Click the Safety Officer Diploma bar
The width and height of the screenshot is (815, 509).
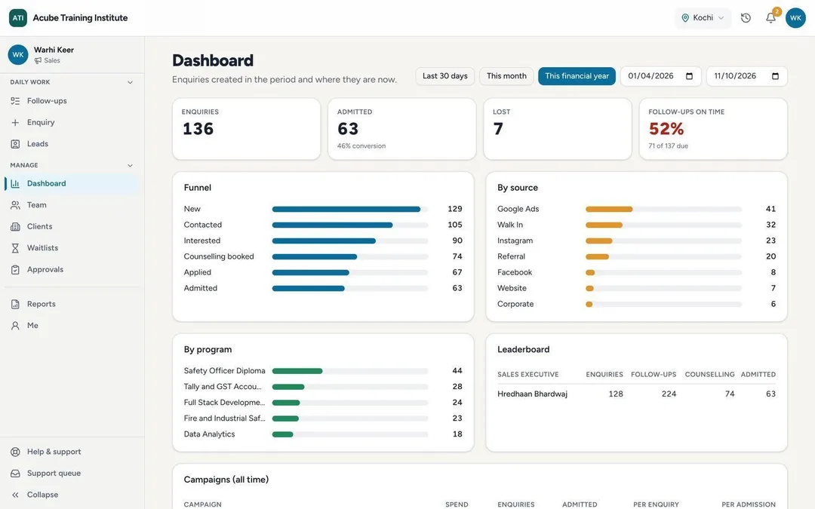click(350, 371)
